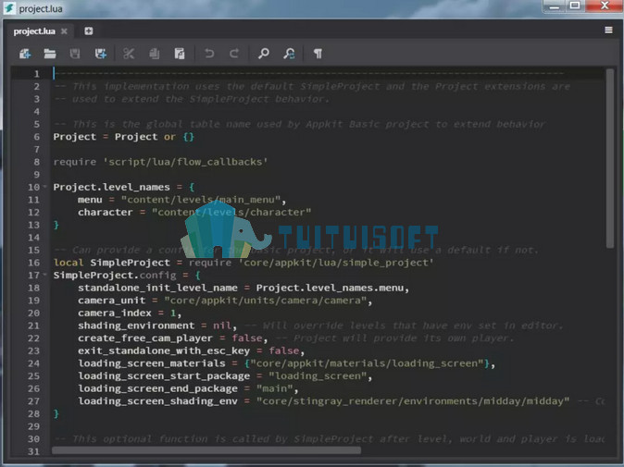Click loading_screen_start_package key
The image size is (624, 467).
164,376
